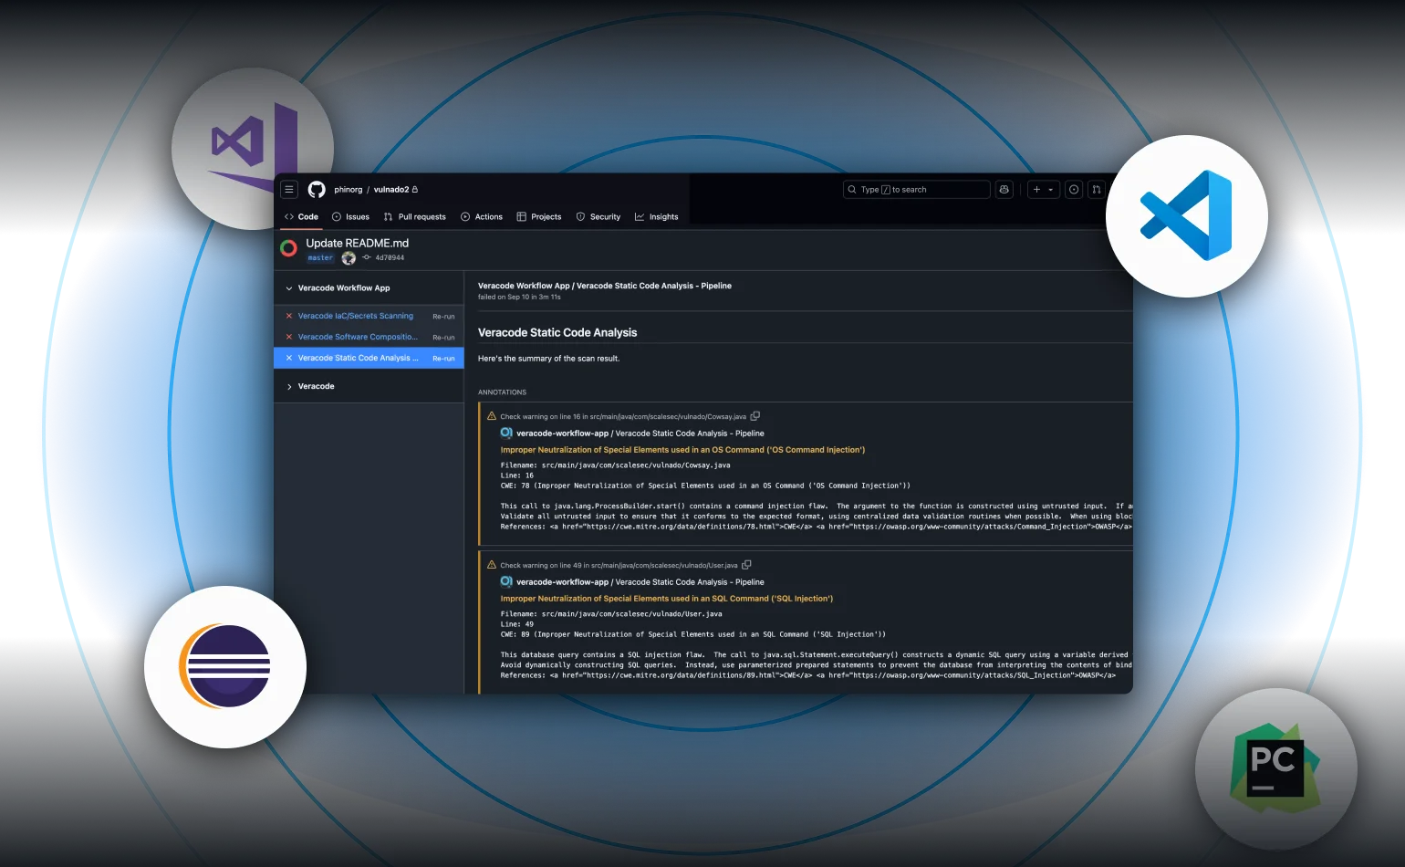Click the committer avatar next to master branch
Viewport: 1405px width, 867px height.
pyautogui.click(x=349, y=257)
